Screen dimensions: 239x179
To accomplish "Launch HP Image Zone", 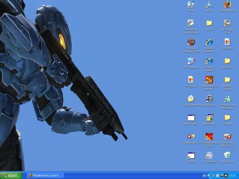I will (227, 26).
